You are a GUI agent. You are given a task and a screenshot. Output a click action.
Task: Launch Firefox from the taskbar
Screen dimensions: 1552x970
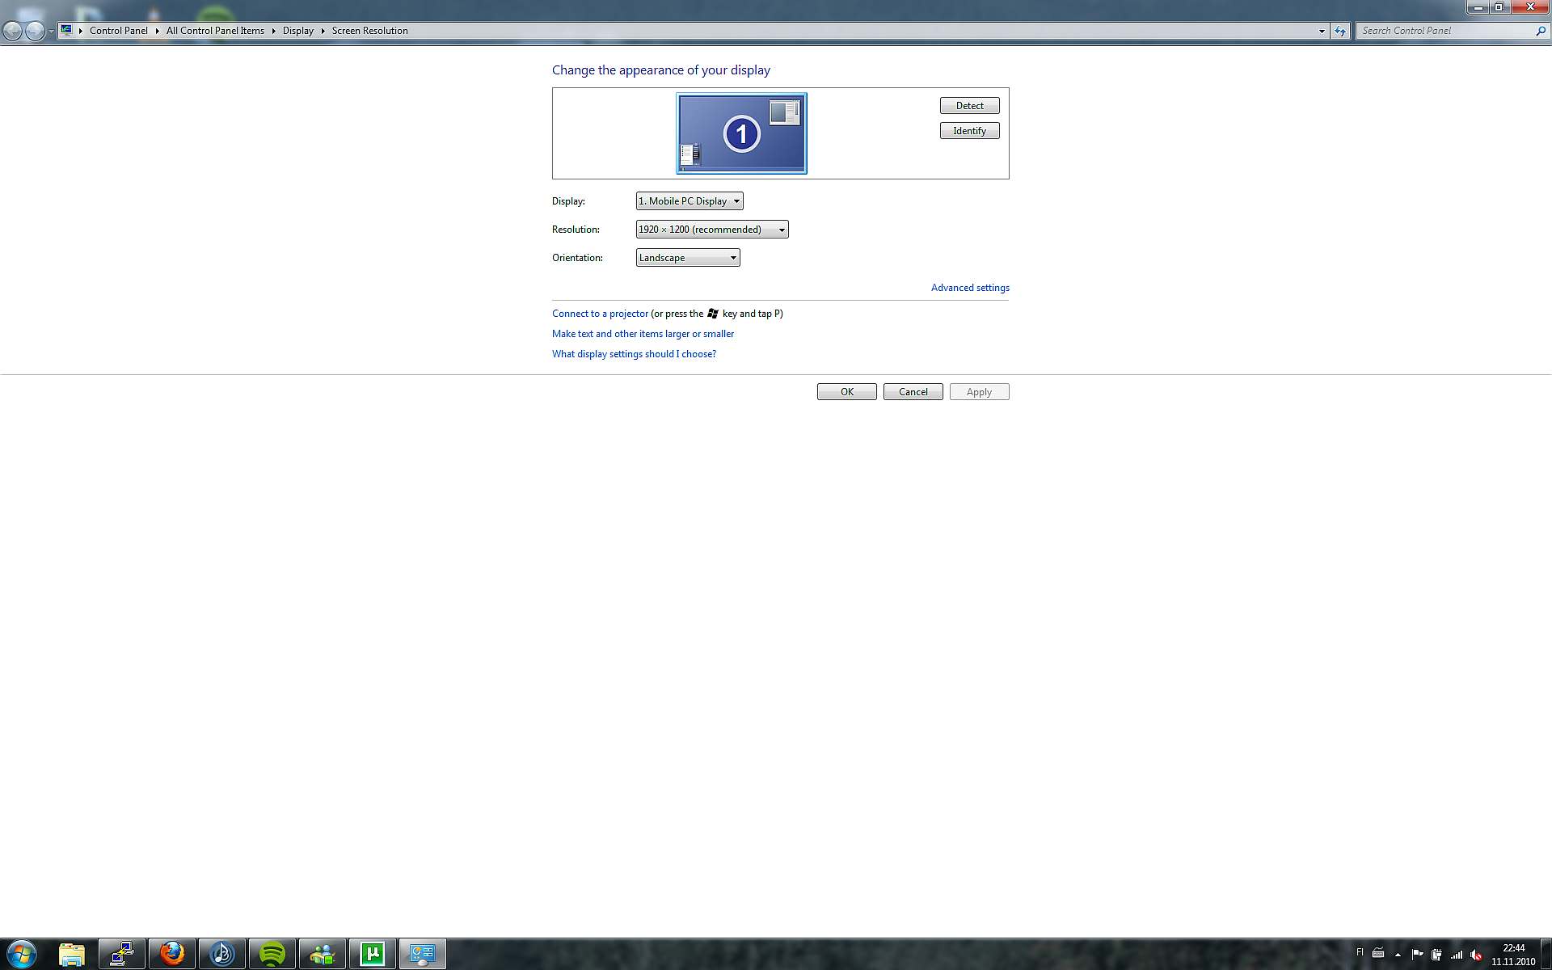tap(172, 954)
